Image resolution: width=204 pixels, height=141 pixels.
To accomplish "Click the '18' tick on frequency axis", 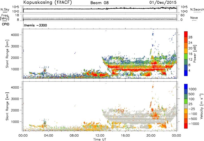I will coord(17,15).
